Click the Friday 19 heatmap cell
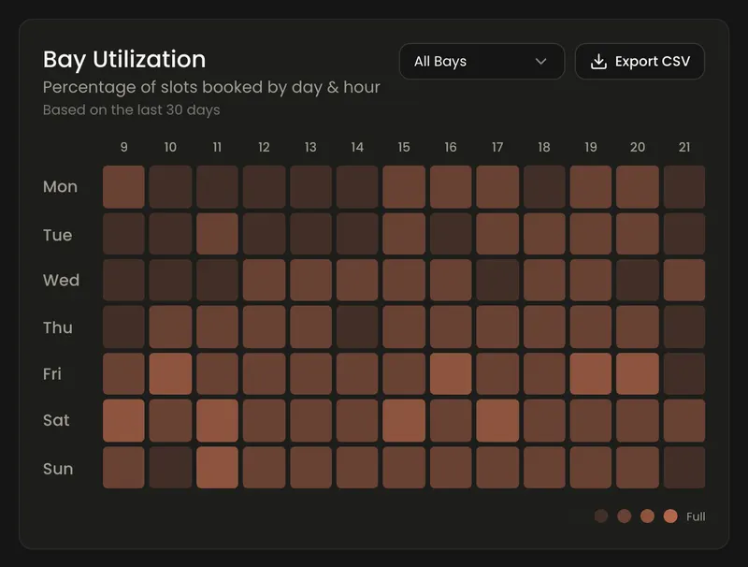The height and width of the screenshot is (567, 748). tap(591, 373)
